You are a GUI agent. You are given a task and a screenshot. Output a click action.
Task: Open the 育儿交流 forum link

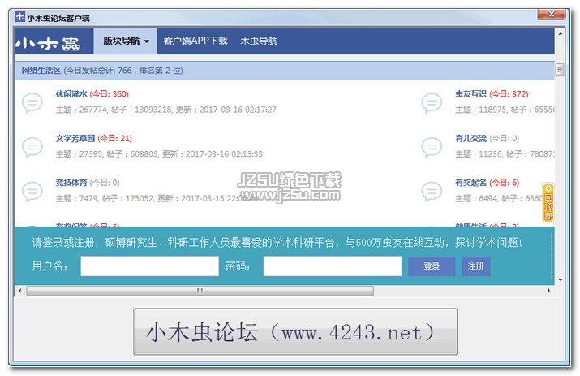click(470, 139)
